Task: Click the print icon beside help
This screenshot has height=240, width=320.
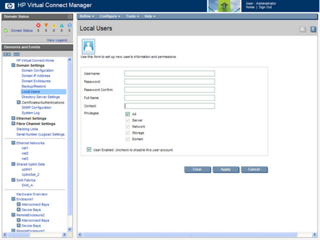Action: click(303, 29)
